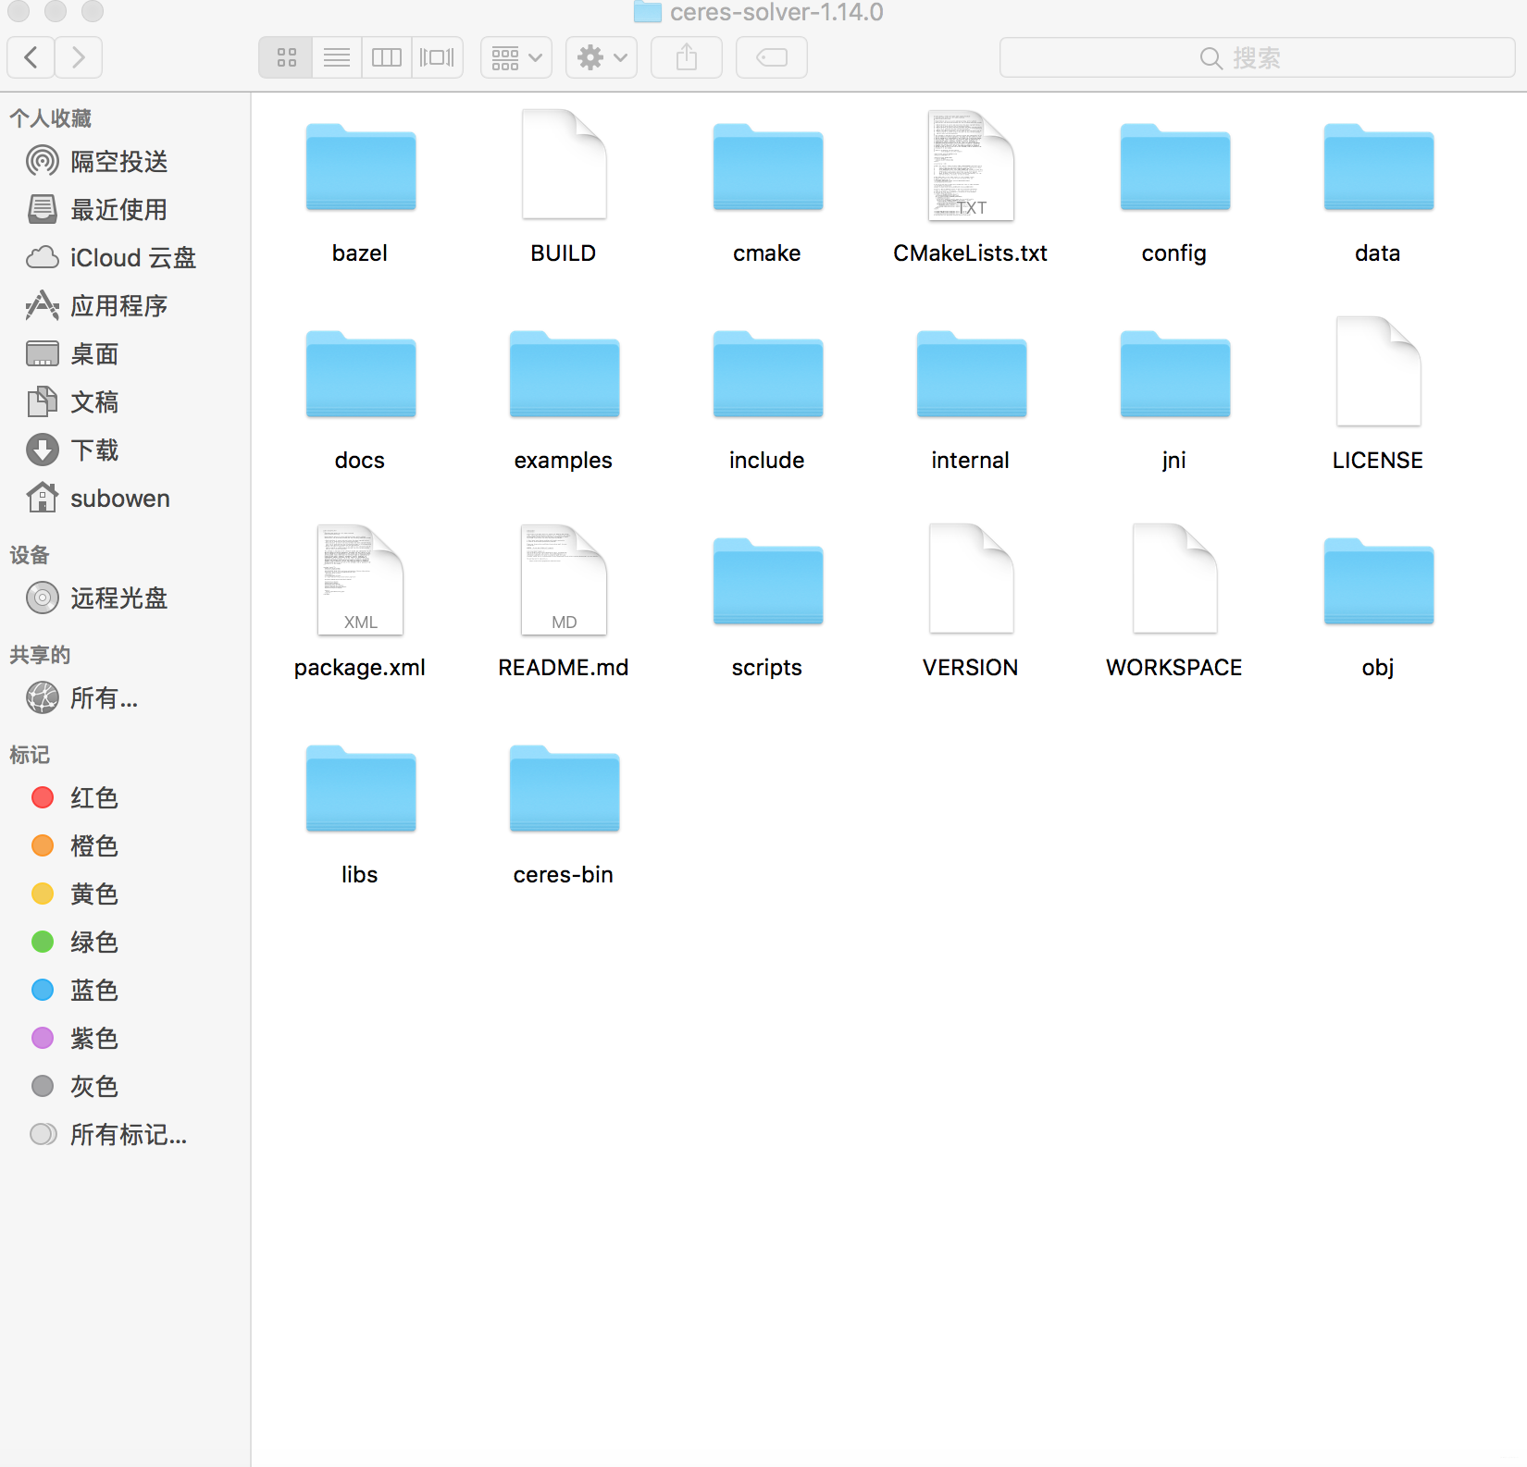Select the VERSION file
The width and height of the screenshot is (1527, 1467).
tap(971, 579)
